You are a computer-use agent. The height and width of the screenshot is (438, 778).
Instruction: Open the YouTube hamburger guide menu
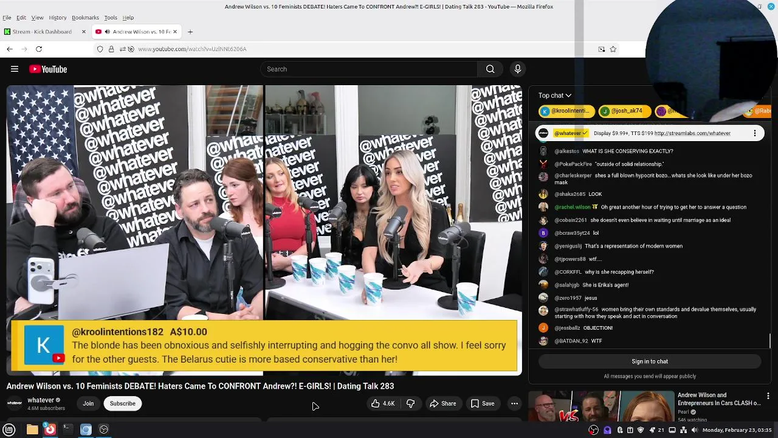(15, 69)
